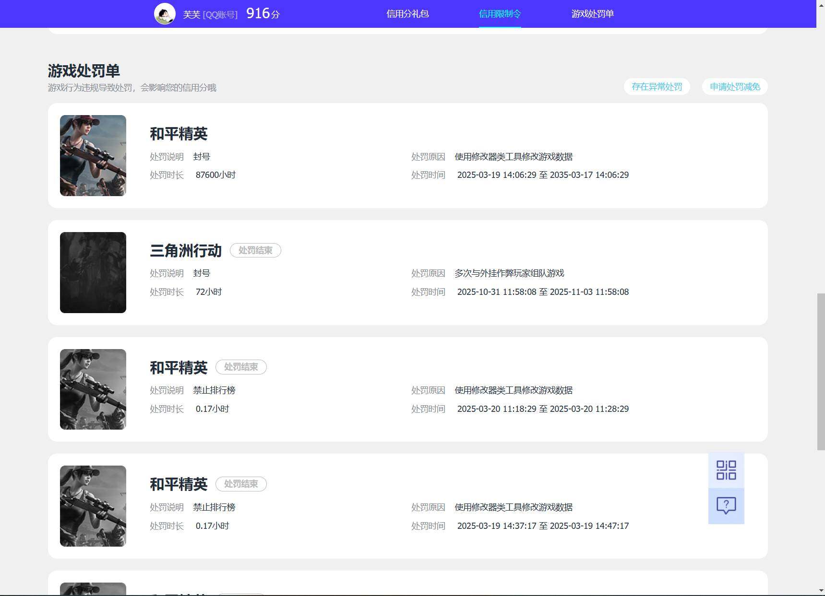Click the vertical scrollbar thumb

pos(821,372)
